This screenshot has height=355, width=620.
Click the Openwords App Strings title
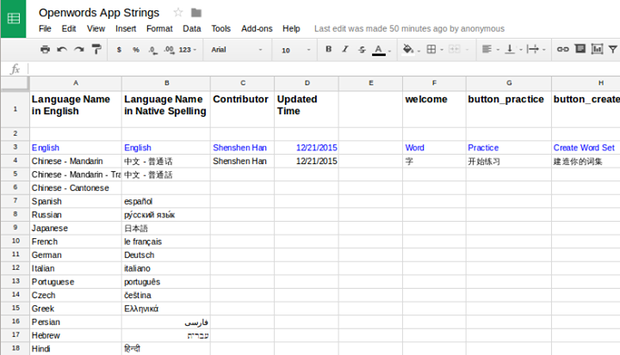[x=99, y=13]
